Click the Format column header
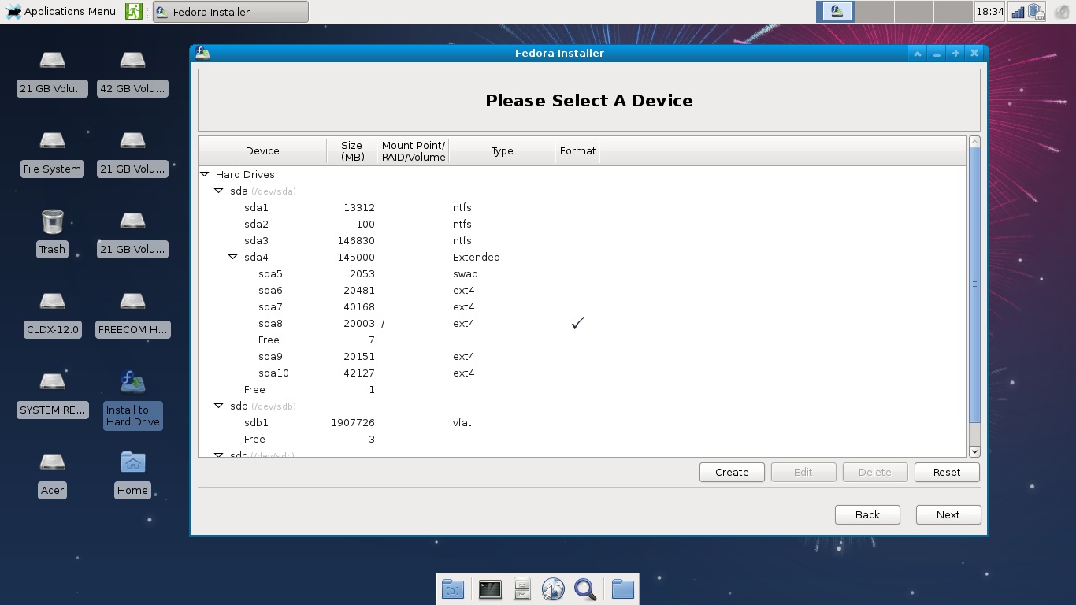The image size is (1076, 605). (x=577, y=151)
